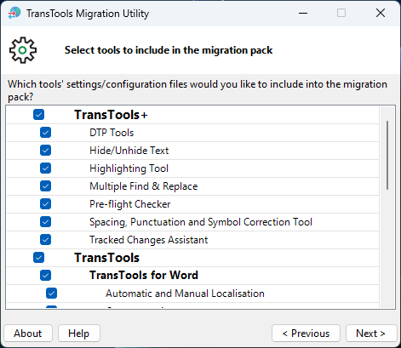Select Spacing, Punctuation and Symbol Correction Tool label
401x348 pixels.
click(x=201, y=222)
